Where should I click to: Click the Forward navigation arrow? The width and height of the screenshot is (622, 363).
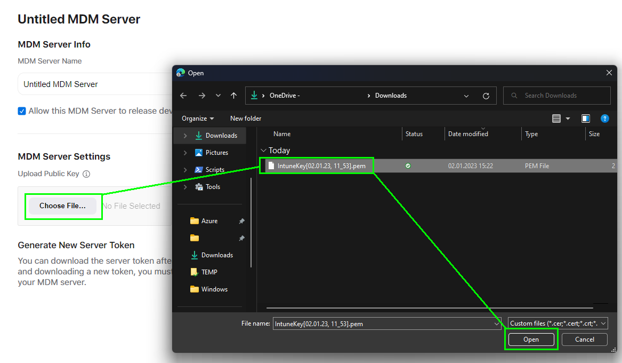coord(201,96)
